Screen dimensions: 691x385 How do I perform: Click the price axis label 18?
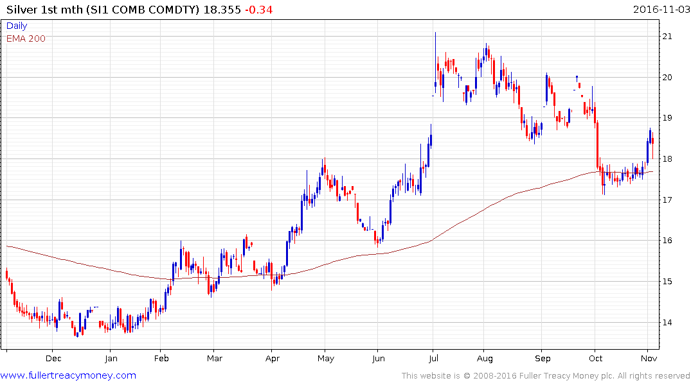pyautogui.click(x=667, y=159)
